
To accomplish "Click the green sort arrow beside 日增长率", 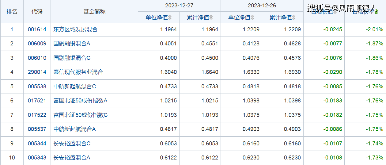I will [x=377, y=12].
